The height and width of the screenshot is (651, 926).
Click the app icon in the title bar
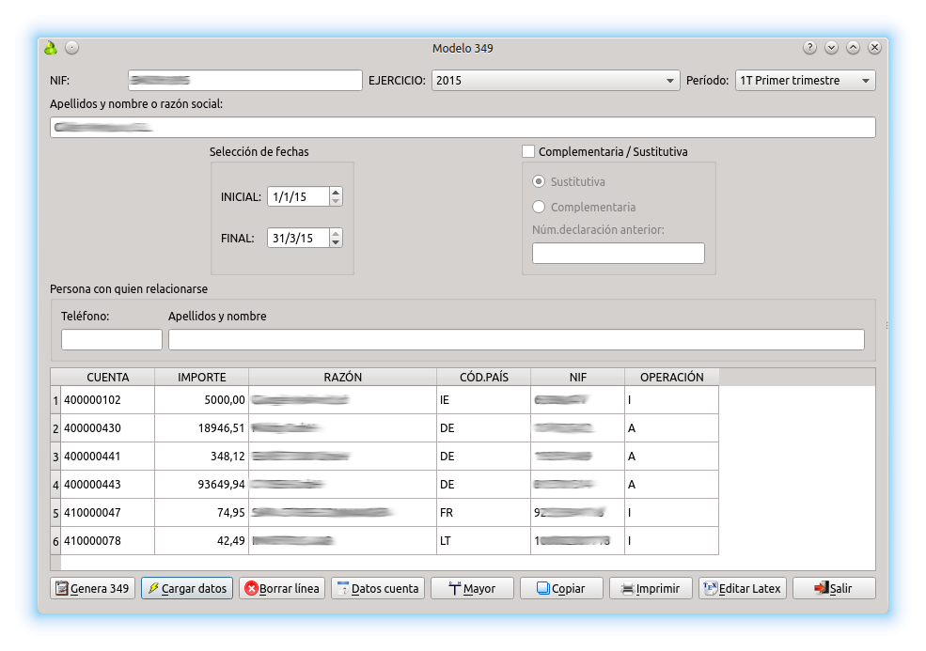51,48
